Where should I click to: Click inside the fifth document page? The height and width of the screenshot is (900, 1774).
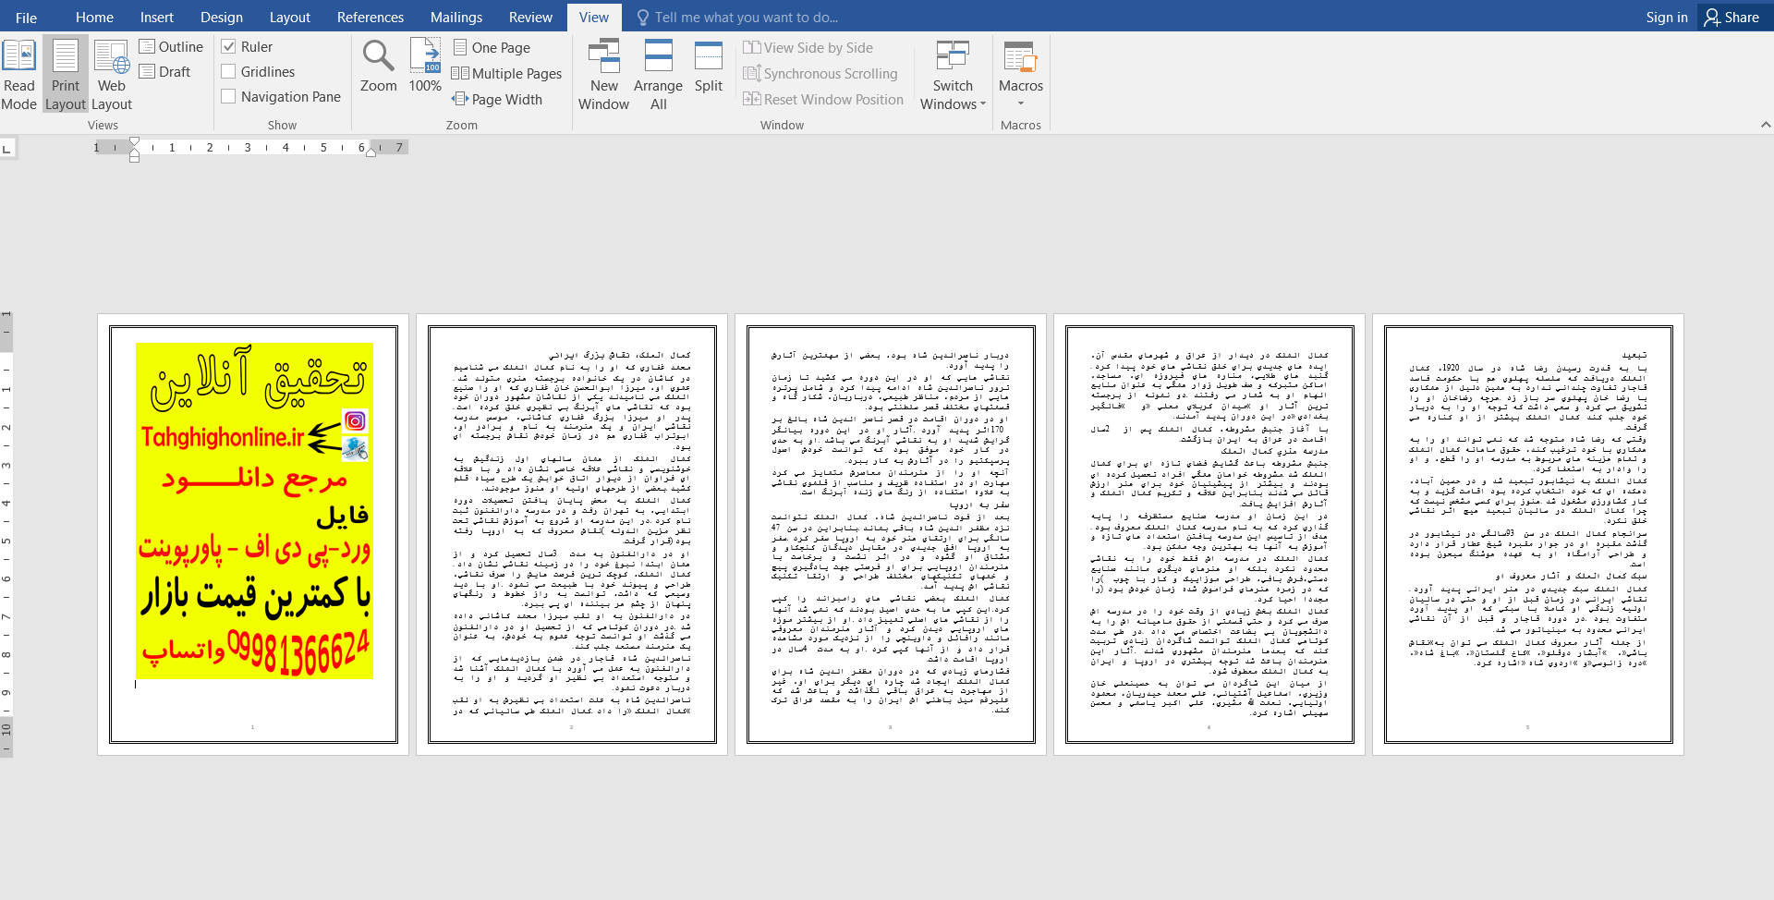click(1528, 534)
